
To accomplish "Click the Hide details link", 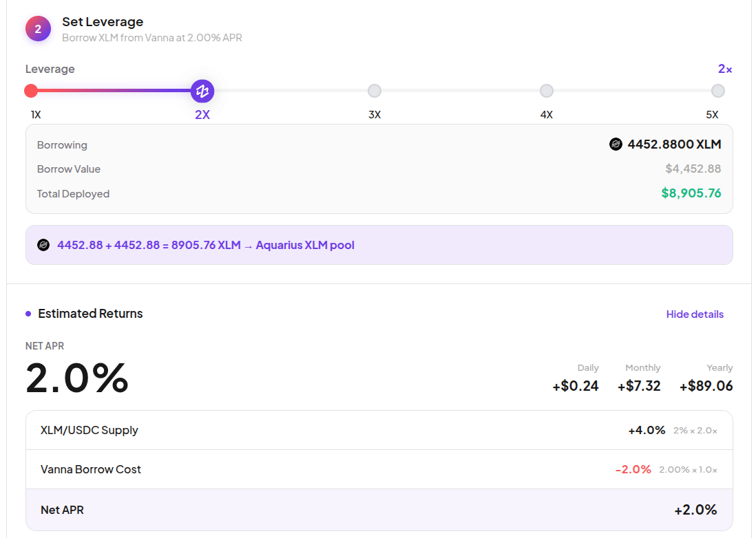I will click(695, 314).
